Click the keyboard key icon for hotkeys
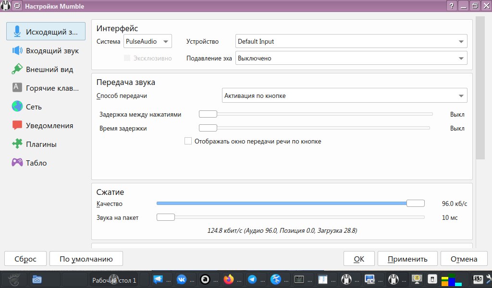The width and height of the screenshot is (492, 288). [x=17, y=87]
